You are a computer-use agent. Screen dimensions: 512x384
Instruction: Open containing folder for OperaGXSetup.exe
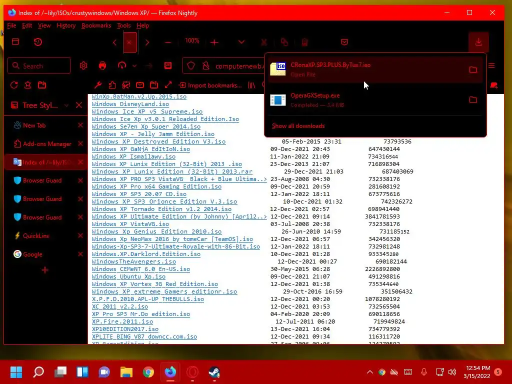tap(473, 100)
